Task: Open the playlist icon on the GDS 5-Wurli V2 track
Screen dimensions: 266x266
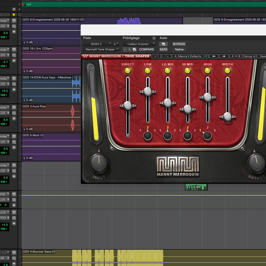Action: pos(14,142)
